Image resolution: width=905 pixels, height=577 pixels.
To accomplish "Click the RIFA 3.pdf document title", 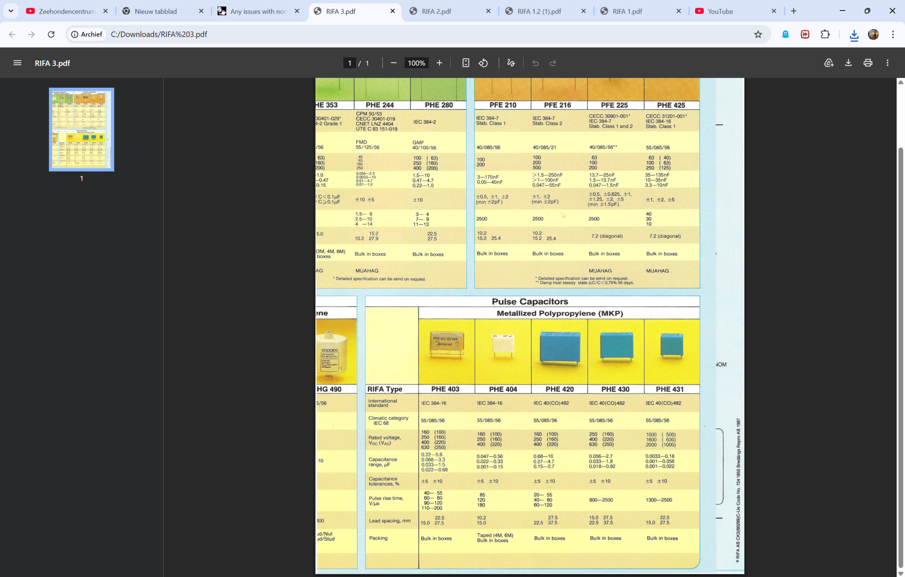I will pyautogui.click(x=52, y=63).
